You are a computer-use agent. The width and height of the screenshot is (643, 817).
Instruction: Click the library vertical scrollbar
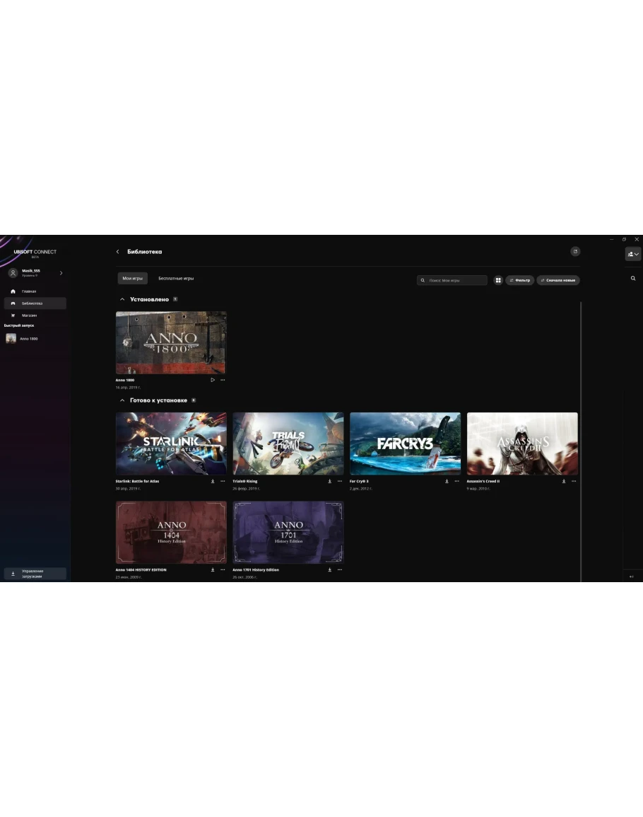581,441
